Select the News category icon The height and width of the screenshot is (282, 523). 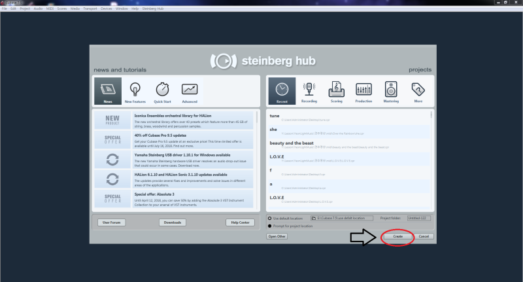108,91
